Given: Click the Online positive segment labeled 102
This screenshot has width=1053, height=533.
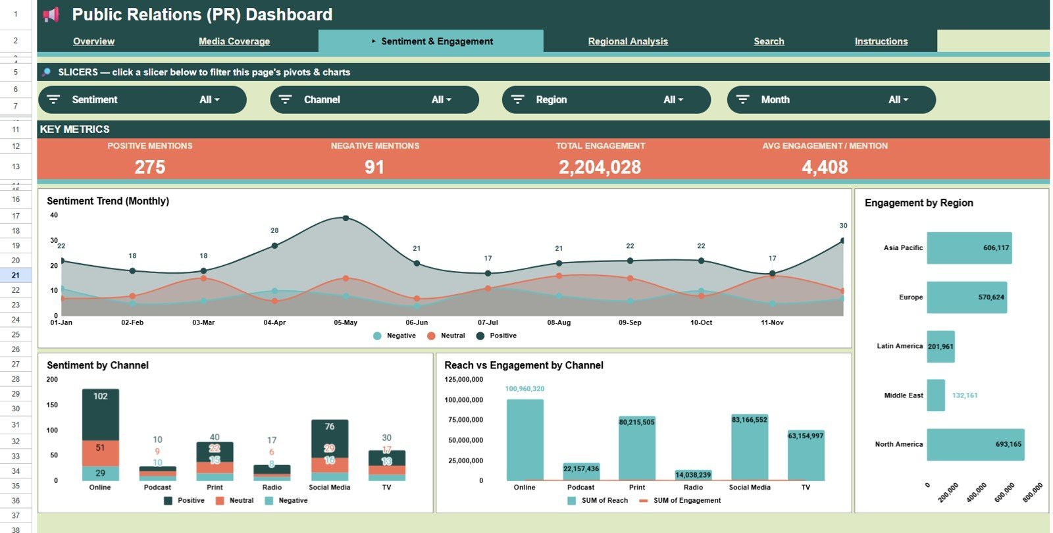Looking at the screenshot, I should click(101, 415).
